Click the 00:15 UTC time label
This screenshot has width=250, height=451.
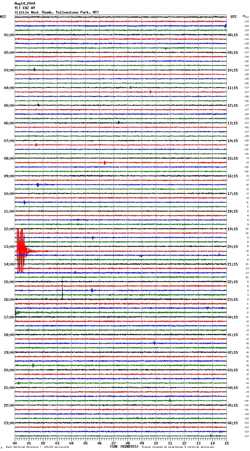click(233, 317)
